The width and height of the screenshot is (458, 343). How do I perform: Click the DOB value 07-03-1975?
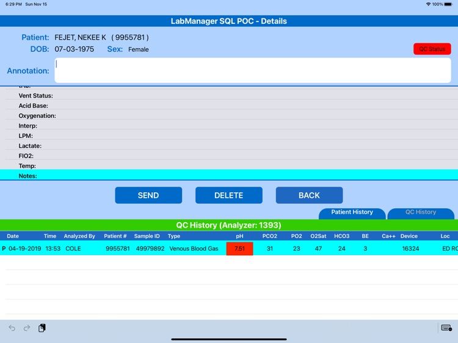point(74,49)
